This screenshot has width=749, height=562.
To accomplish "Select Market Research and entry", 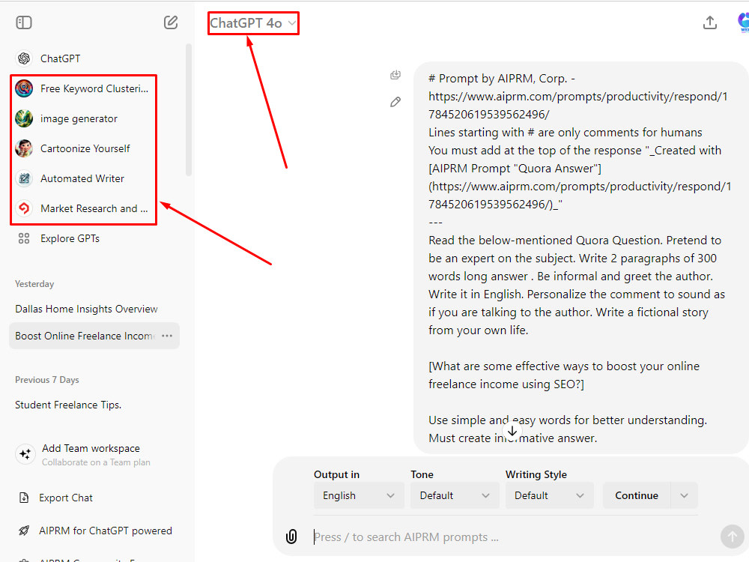I will tap(94, 208).
